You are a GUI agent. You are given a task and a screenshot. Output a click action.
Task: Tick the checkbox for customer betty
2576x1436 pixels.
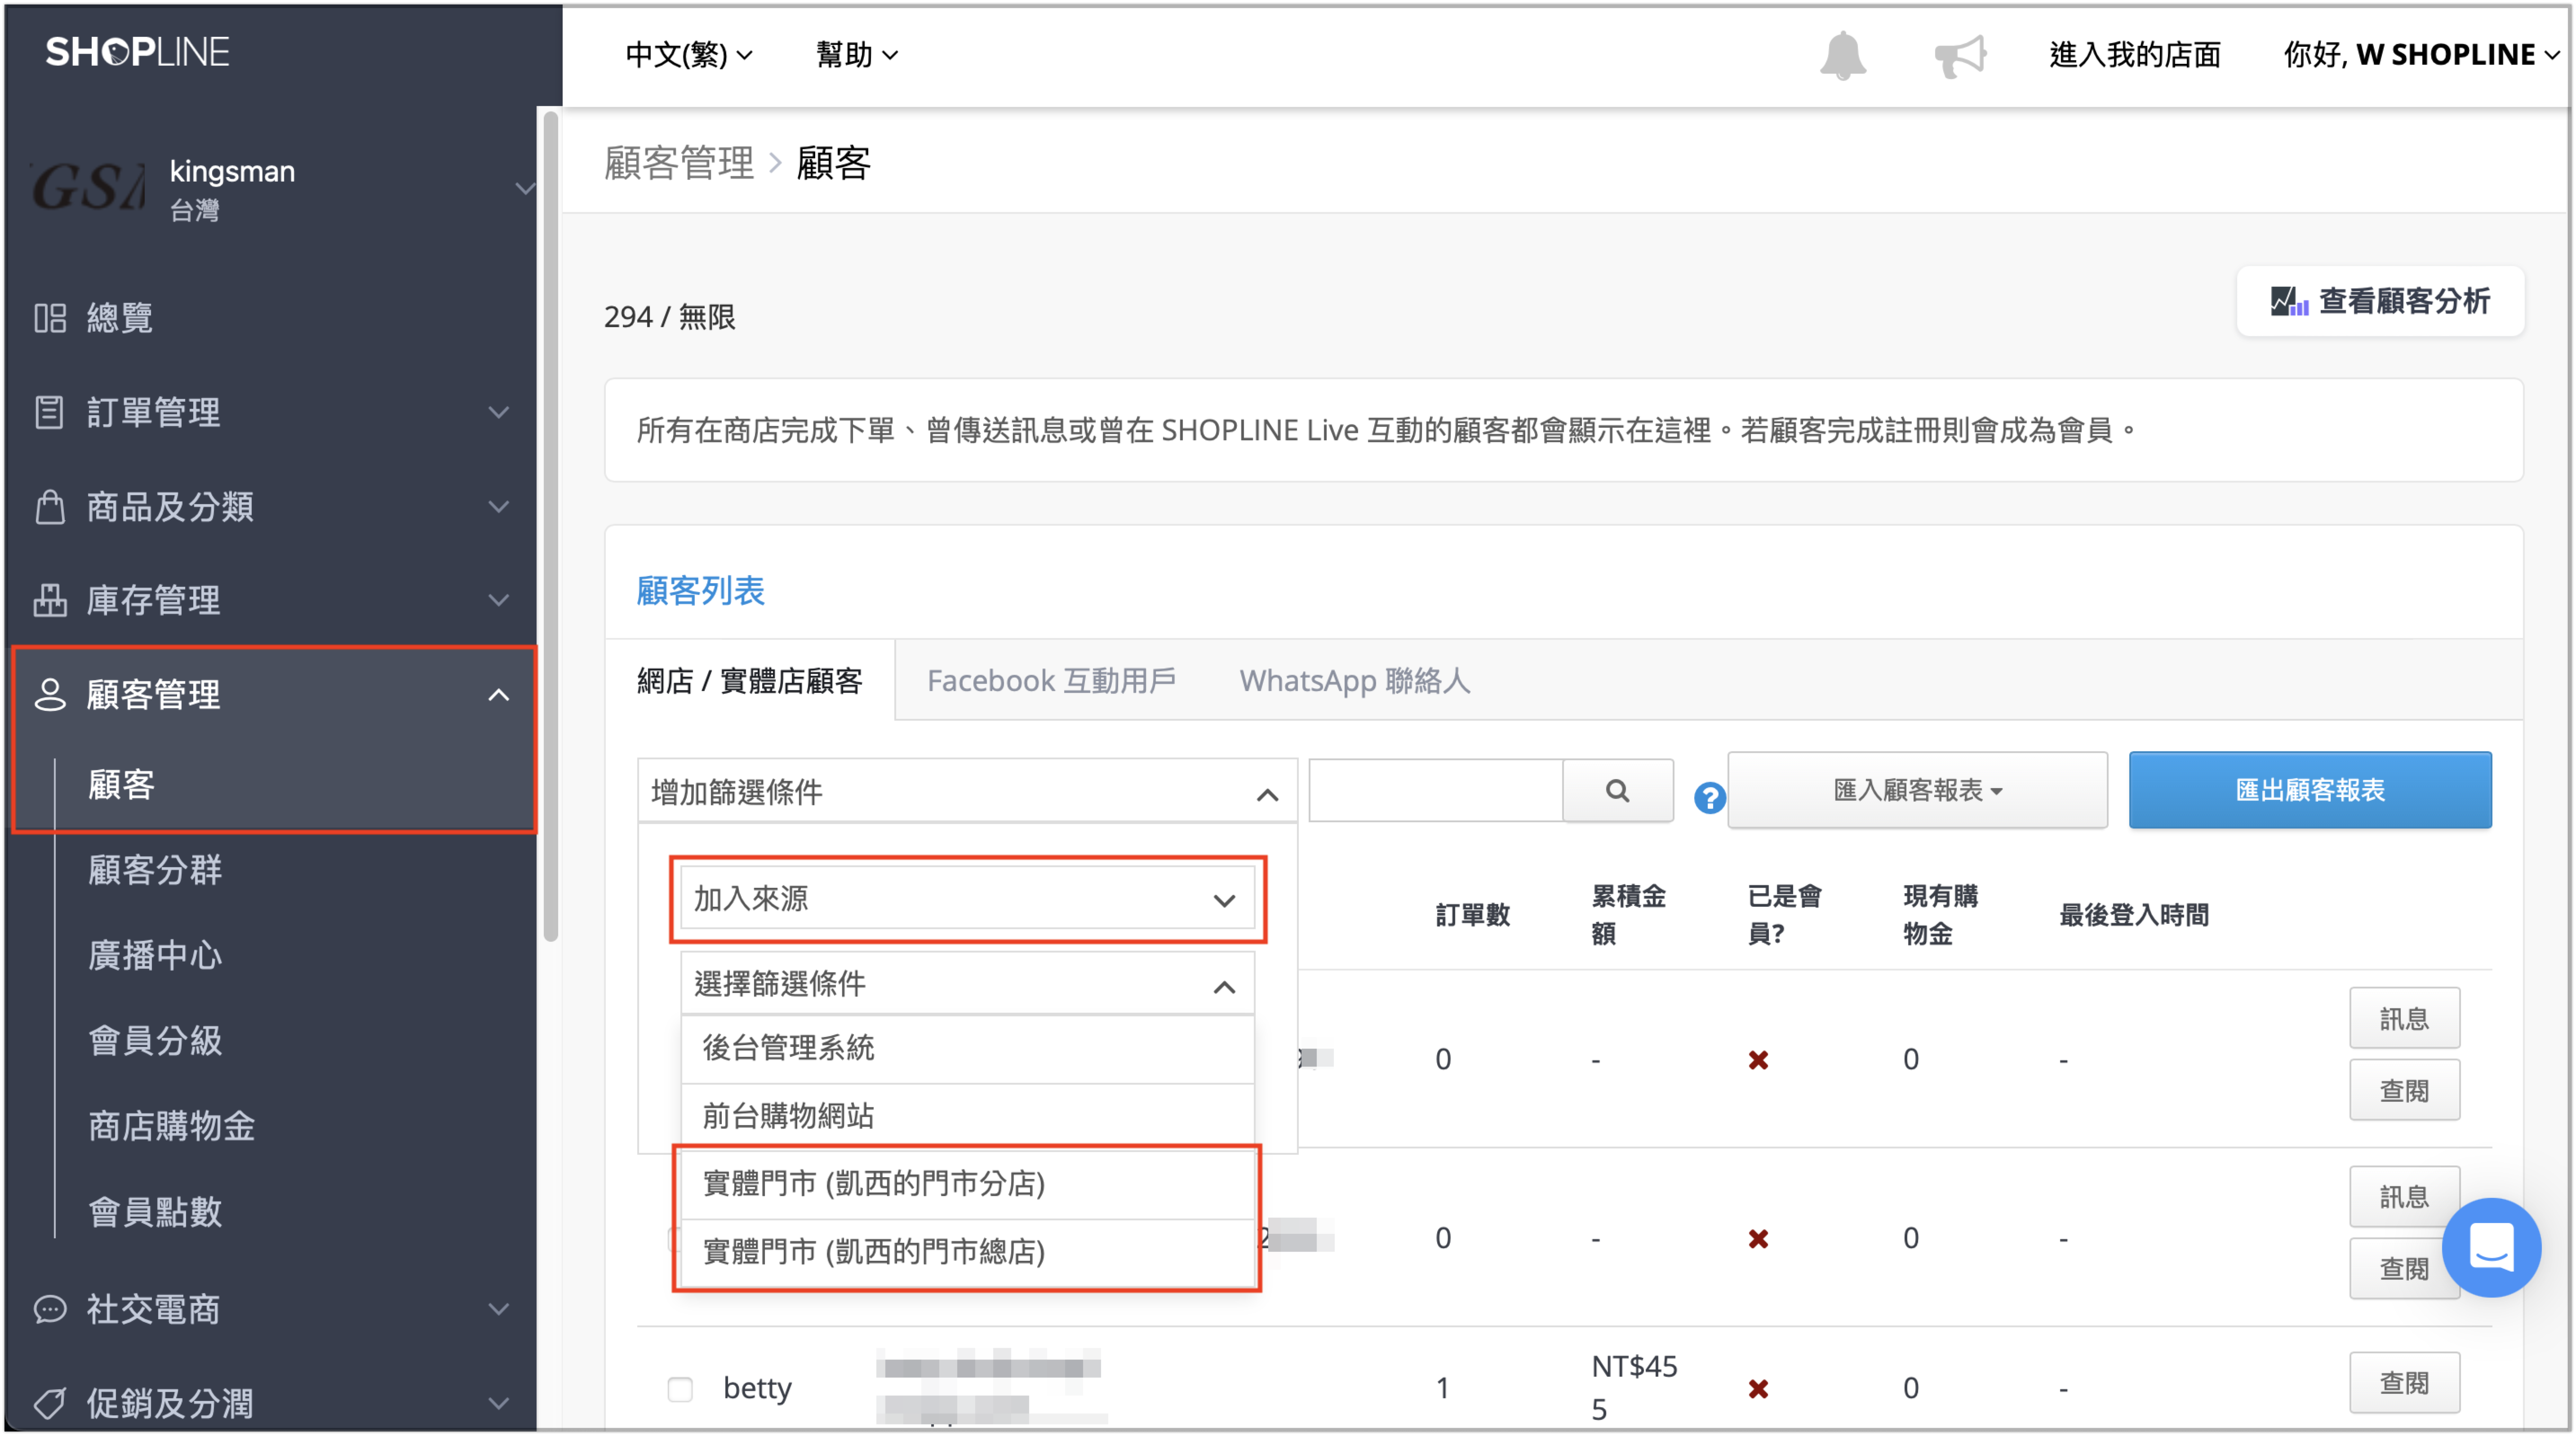click(680, 1388)
